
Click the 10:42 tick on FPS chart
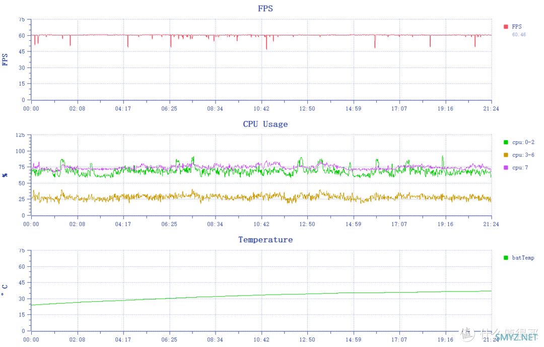click(x=261, y=109)
